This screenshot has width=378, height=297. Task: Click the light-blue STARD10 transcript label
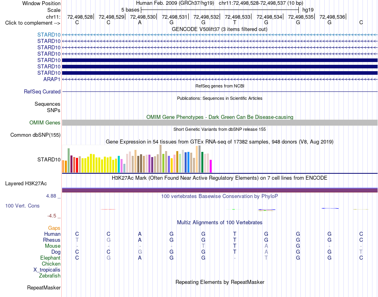click(x=49, y=35)
